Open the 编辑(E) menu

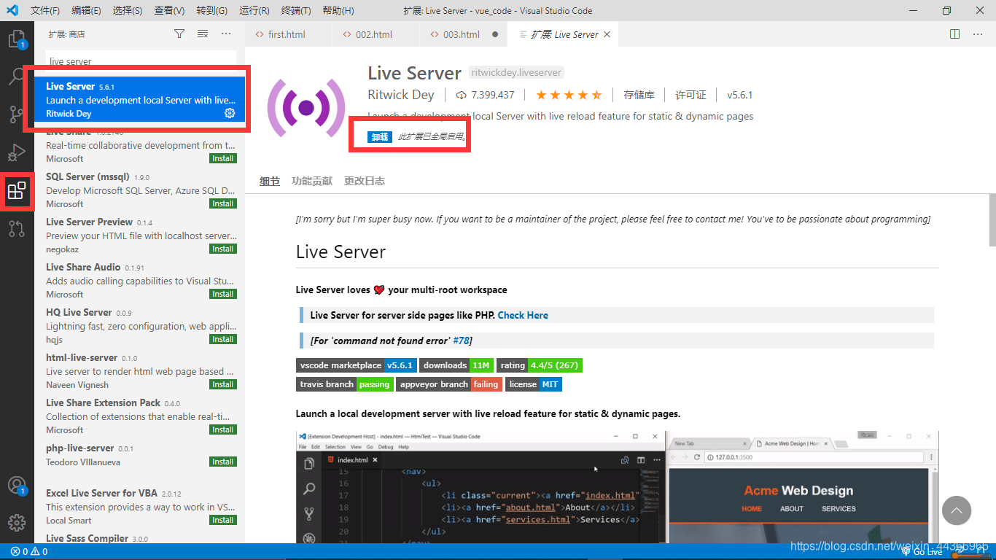[87, 11]
